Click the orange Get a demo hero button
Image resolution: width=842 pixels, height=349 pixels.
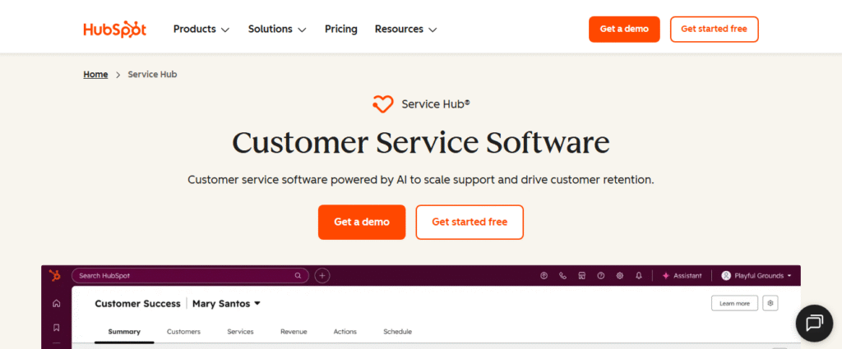coord(362,222)
